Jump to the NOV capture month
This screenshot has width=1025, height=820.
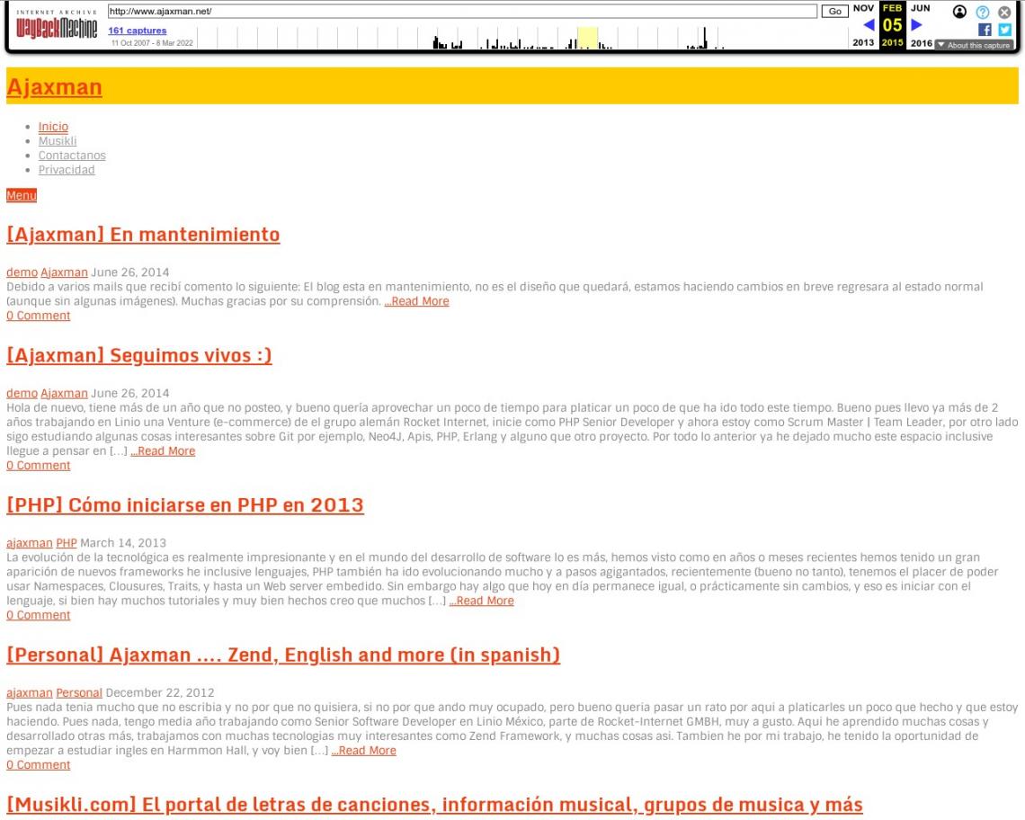(x=863, y=8)
